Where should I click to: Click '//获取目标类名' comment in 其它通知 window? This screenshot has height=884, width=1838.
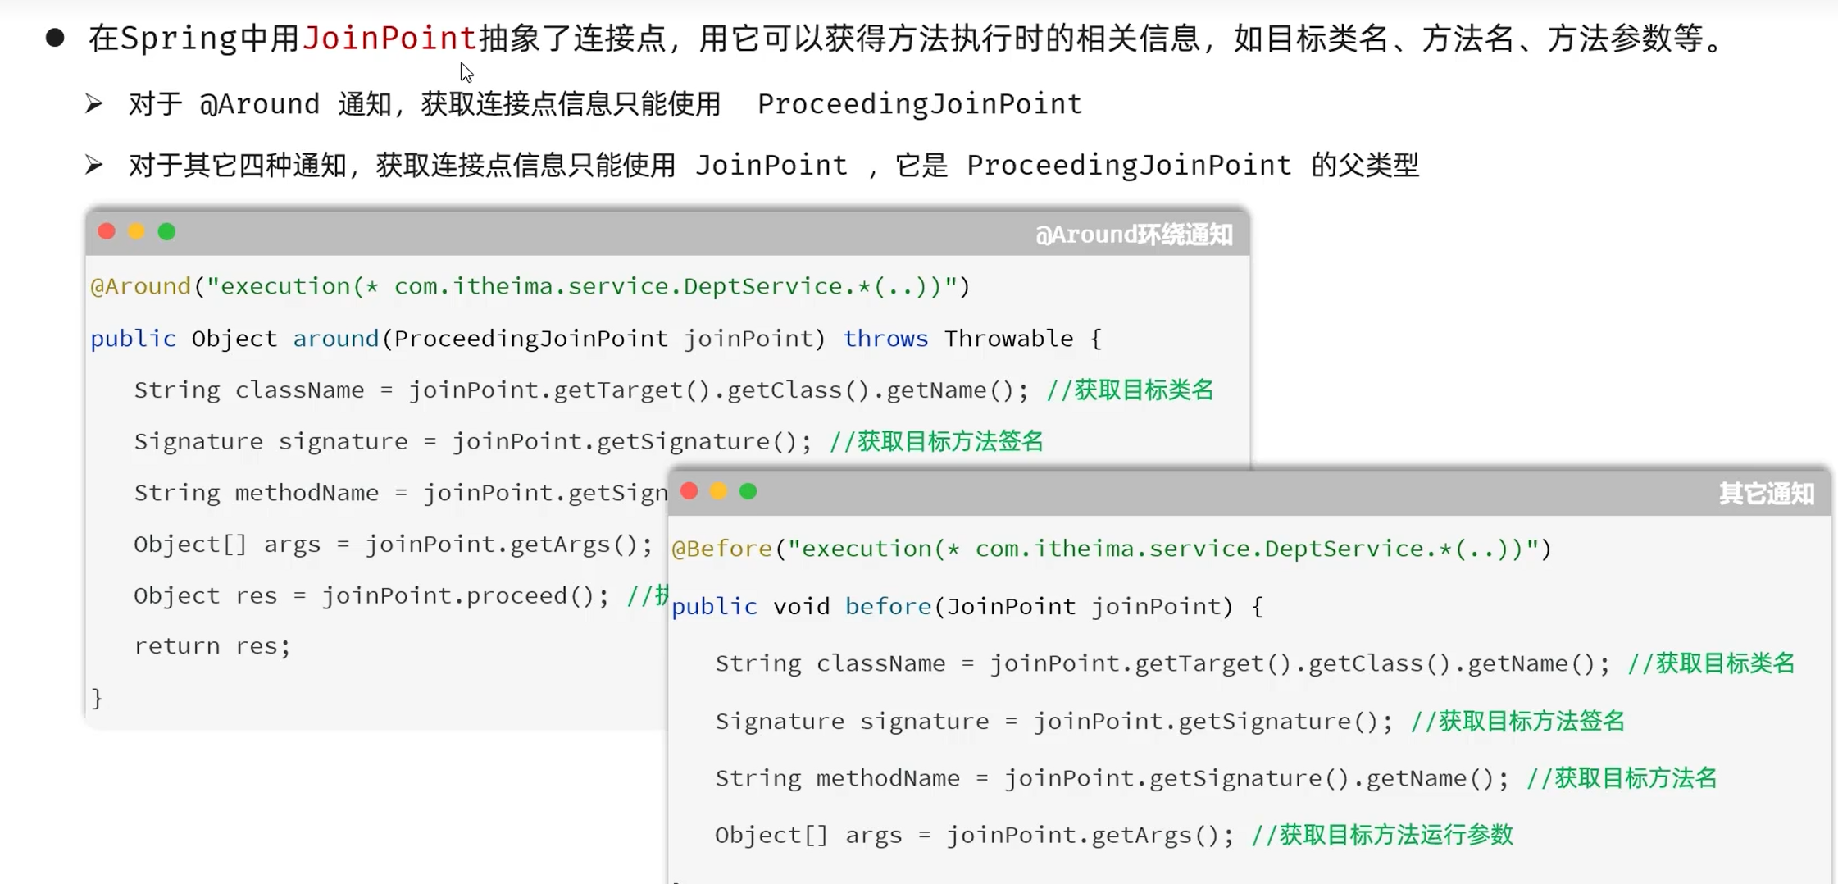point(1711,663)
